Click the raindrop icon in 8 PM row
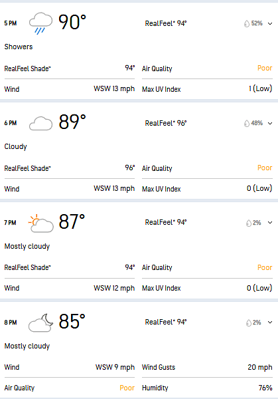Screen dimensions: 278x399 pos(249,323)
